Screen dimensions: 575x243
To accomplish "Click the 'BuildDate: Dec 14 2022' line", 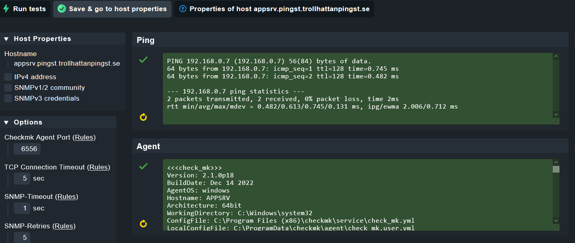I will (210, 183).
